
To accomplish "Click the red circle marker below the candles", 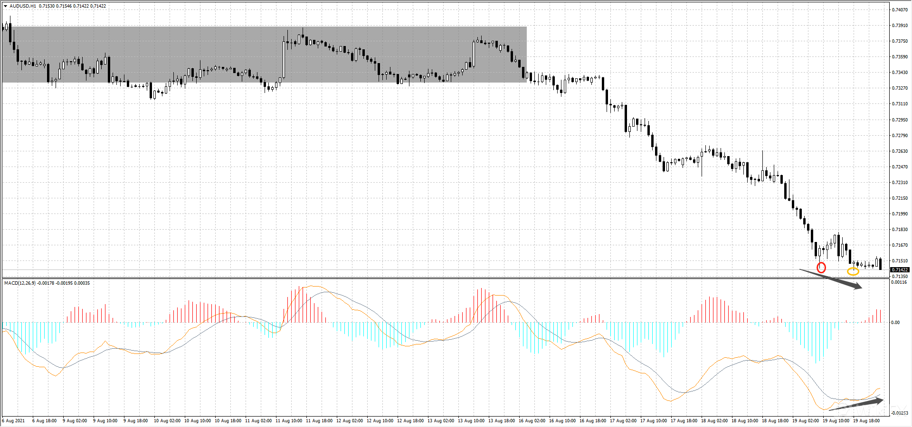I will pyautogui.click(x=821, y=268).
